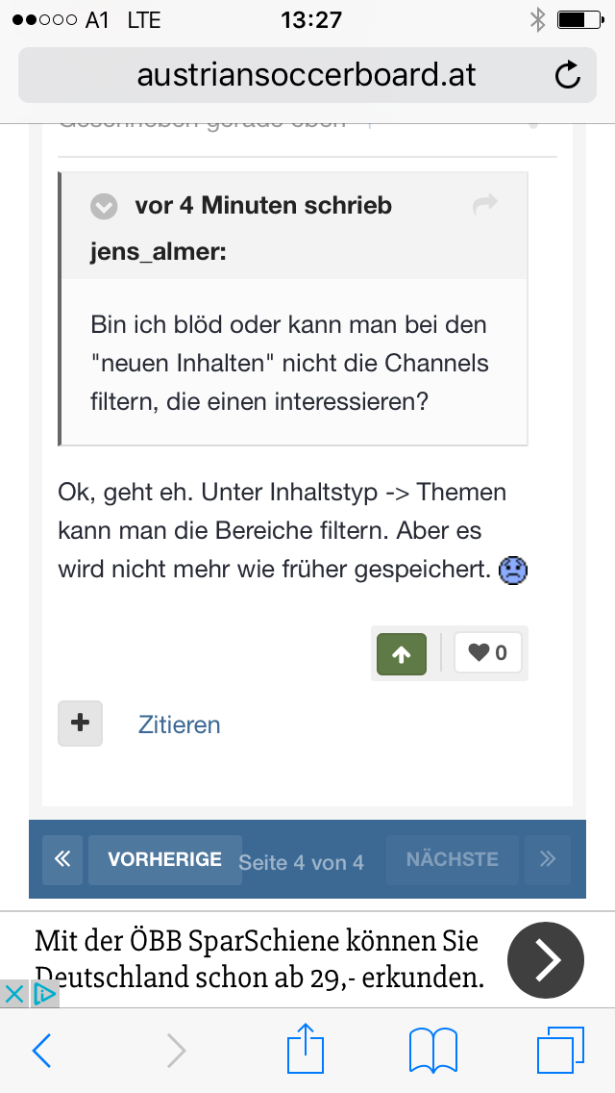Open Safari share sheet

(307, 1049)
